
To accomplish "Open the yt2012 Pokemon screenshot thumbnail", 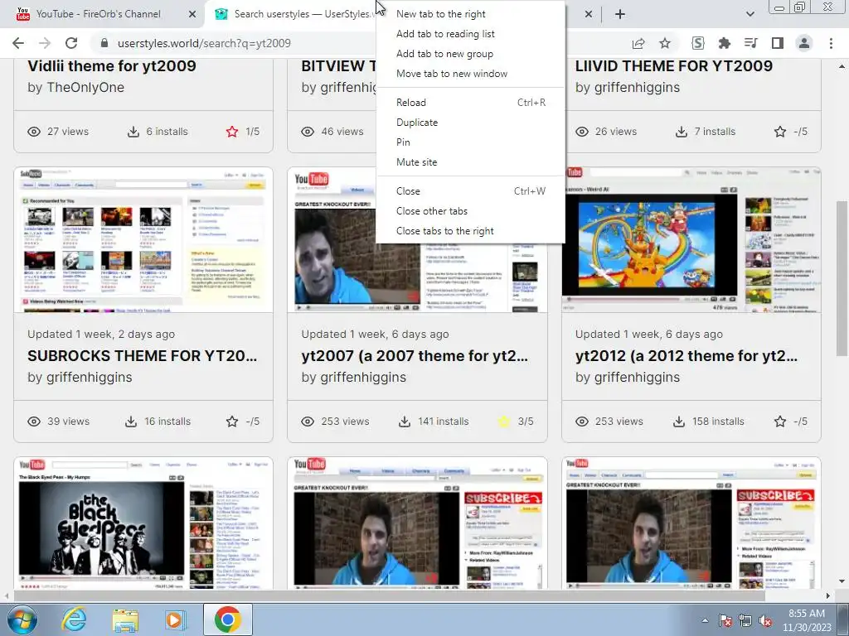I will (691, 239).
